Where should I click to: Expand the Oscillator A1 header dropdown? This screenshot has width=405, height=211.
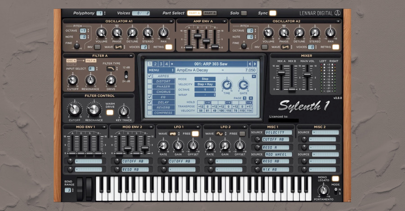171,21
